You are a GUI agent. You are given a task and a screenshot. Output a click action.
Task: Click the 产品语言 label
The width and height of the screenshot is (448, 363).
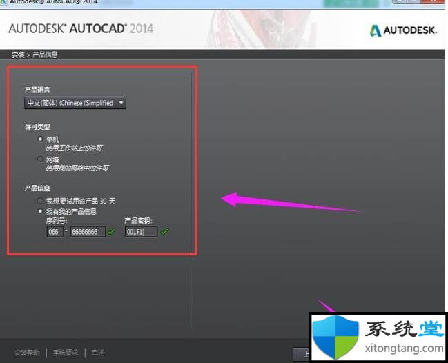tap(37, 90)
